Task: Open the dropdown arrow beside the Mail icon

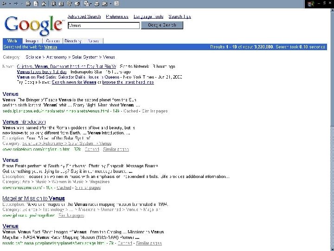Action: tap(110, 4)
